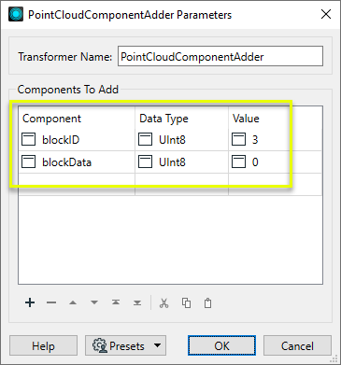Cut selected row with scissors icon
The image size is (341, 365).
click(163, 302)
